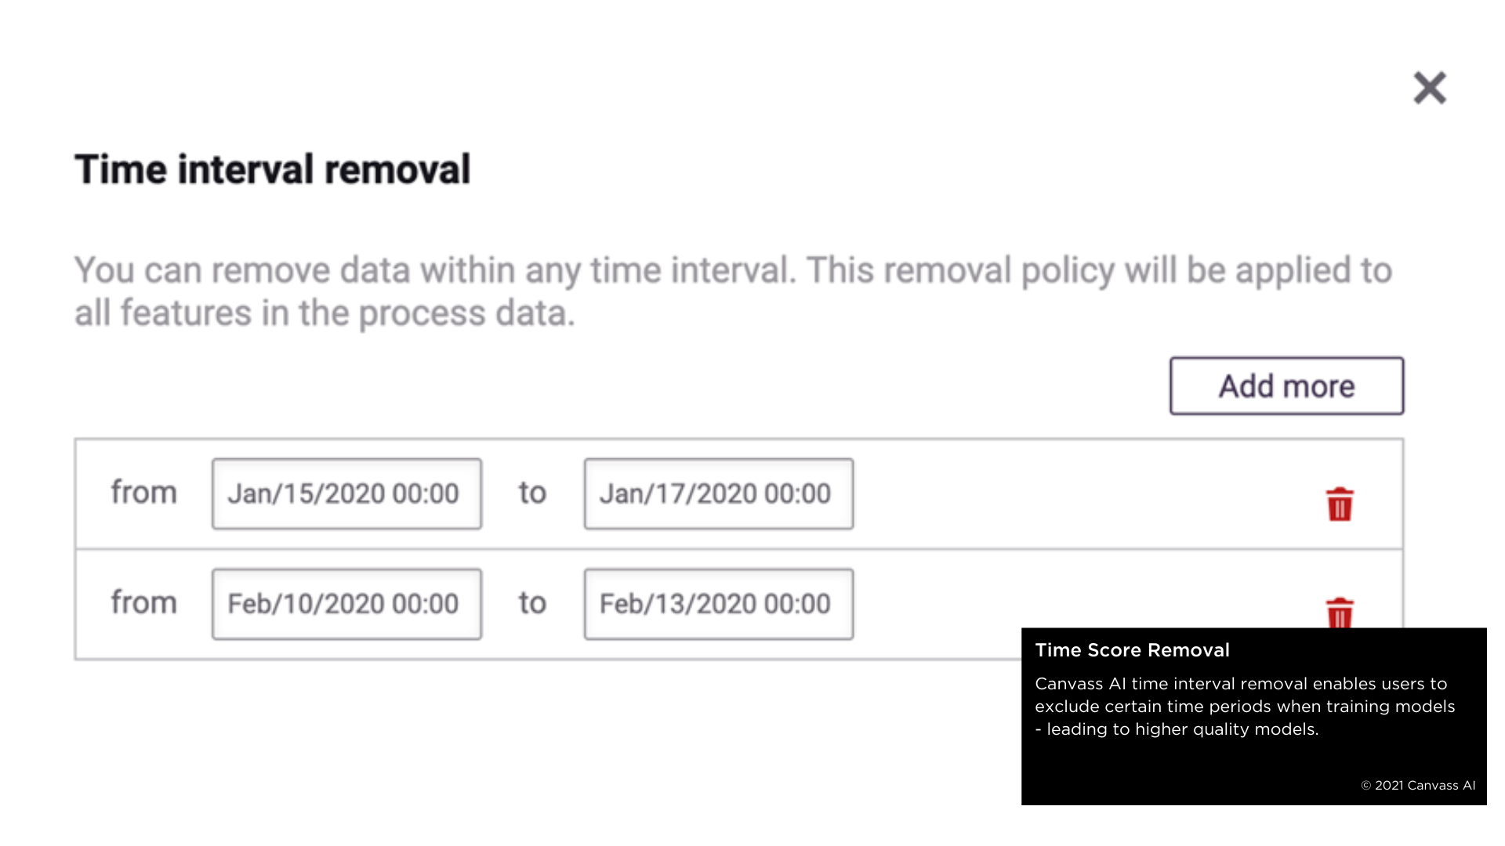Edit the Jan/17/2020 00:00 to field
The width and height of the screenshot is (1505, 846).
tap(719, 494)
